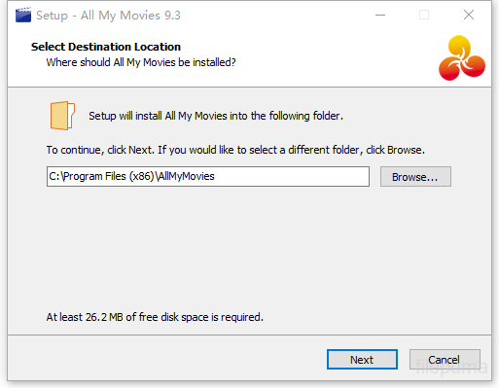499x388 pixels.
Task: Click the Next button
Action: 362,359
